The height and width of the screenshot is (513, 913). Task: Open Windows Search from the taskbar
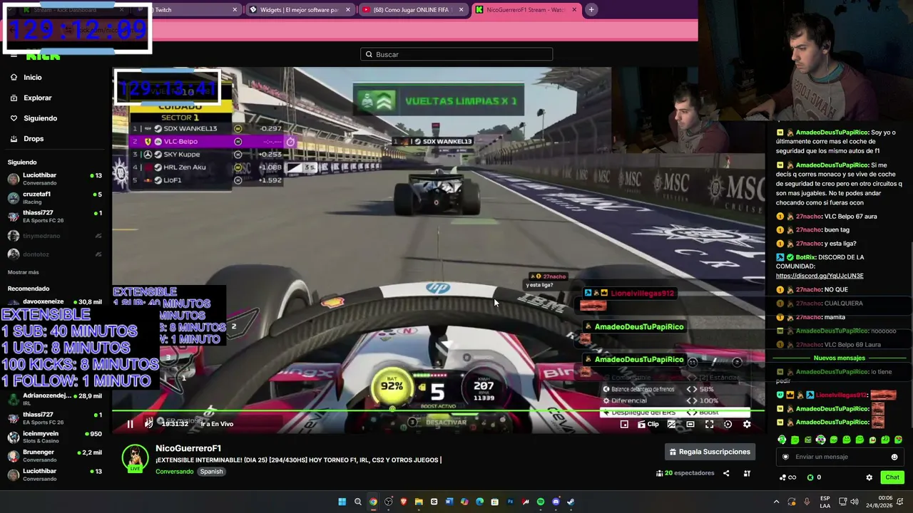click(x=358, y=502)
